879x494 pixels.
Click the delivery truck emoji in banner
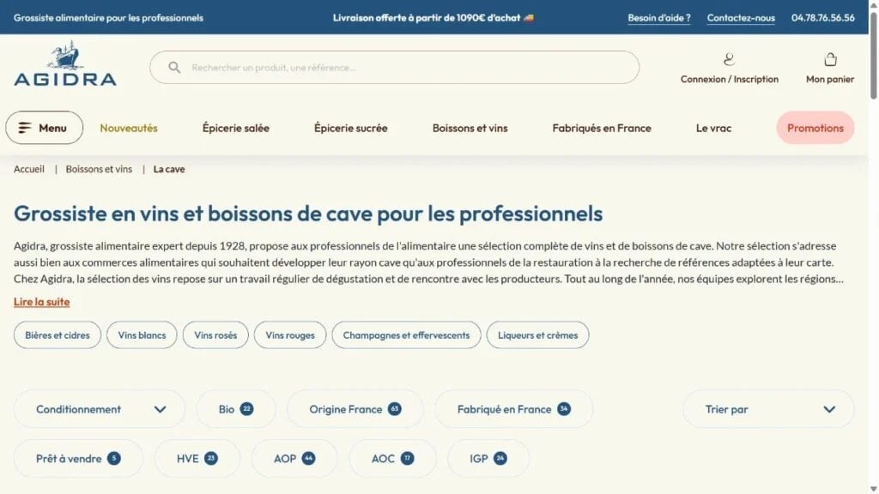click(529, 18)
